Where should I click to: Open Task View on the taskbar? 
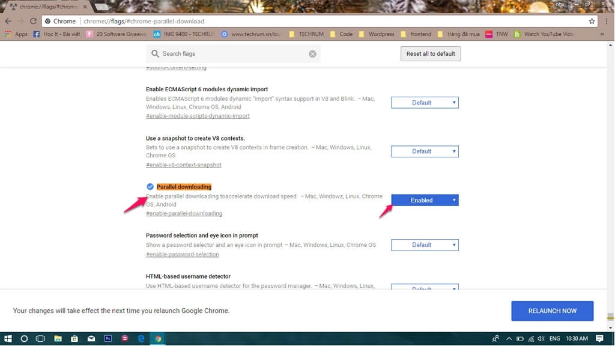40,339
